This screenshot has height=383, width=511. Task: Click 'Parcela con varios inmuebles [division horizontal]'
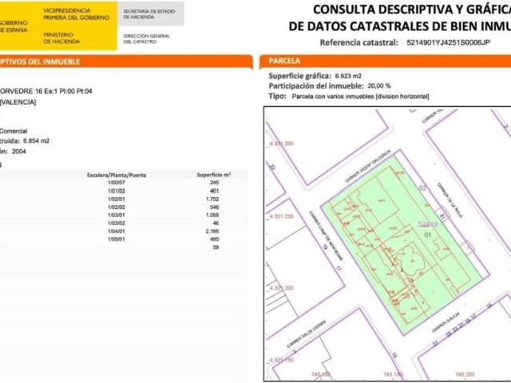pyautogui.click(x=360, y=97)
